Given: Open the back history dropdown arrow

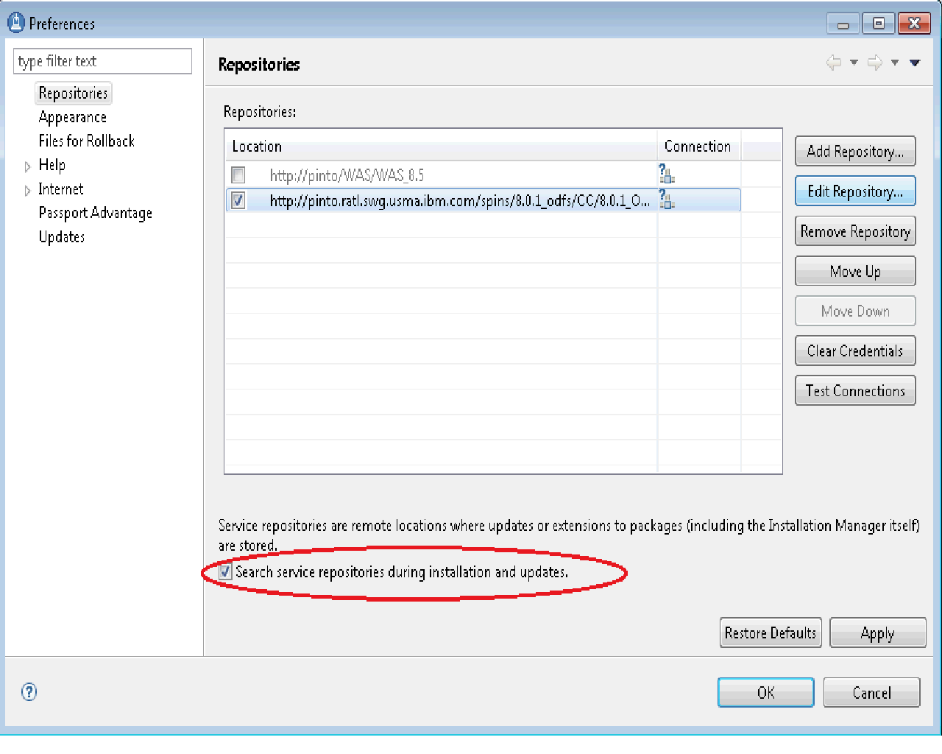Looking at the screenshot, I should coord(854,63).
